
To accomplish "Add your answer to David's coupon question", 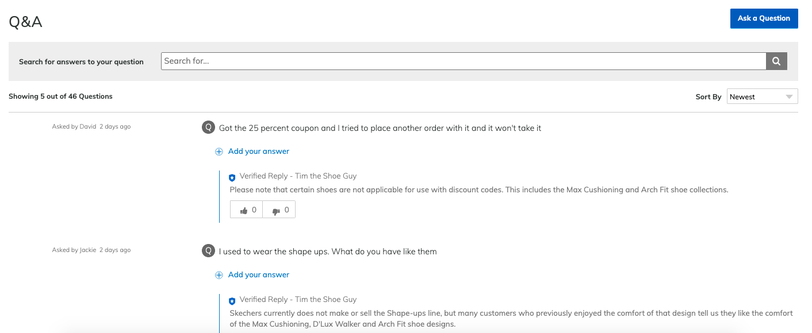I will point(259,152).
